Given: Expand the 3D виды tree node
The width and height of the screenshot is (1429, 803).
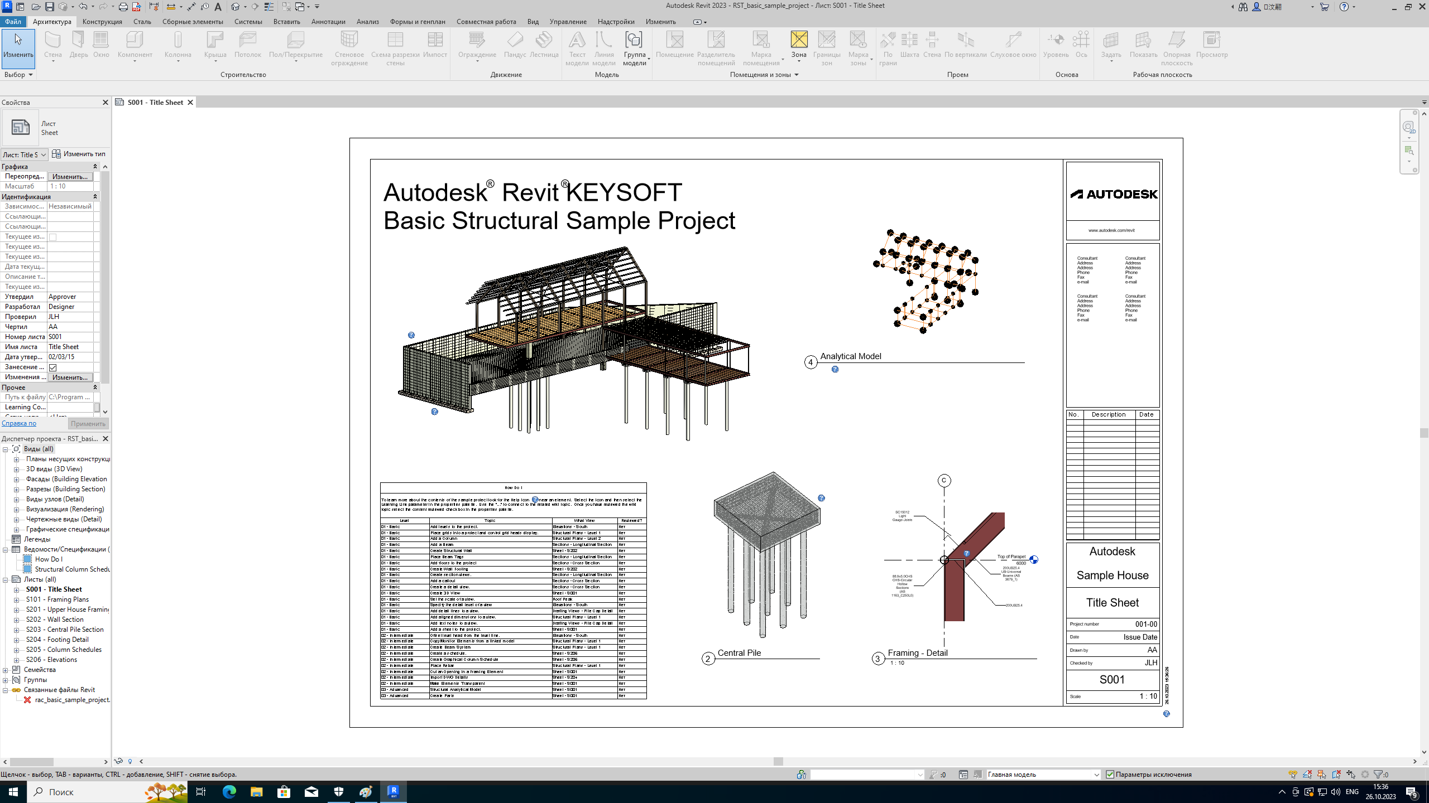Looking at the screenshot, I should [16, 470].
